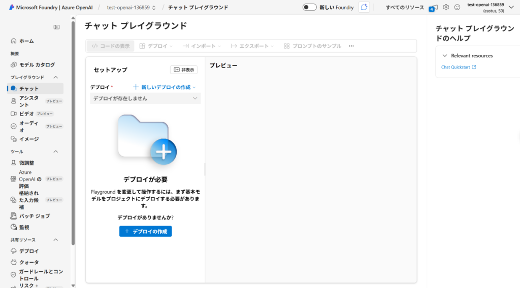The image size is (520, 288).
Task: Open the 新しいデプロイの作成 dropdown
Action: 165,87
